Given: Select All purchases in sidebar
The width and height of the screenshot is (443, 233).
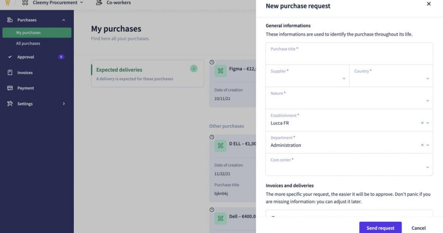Looking at the screenshot, I should pyautogui.click(x=28, y=43).
